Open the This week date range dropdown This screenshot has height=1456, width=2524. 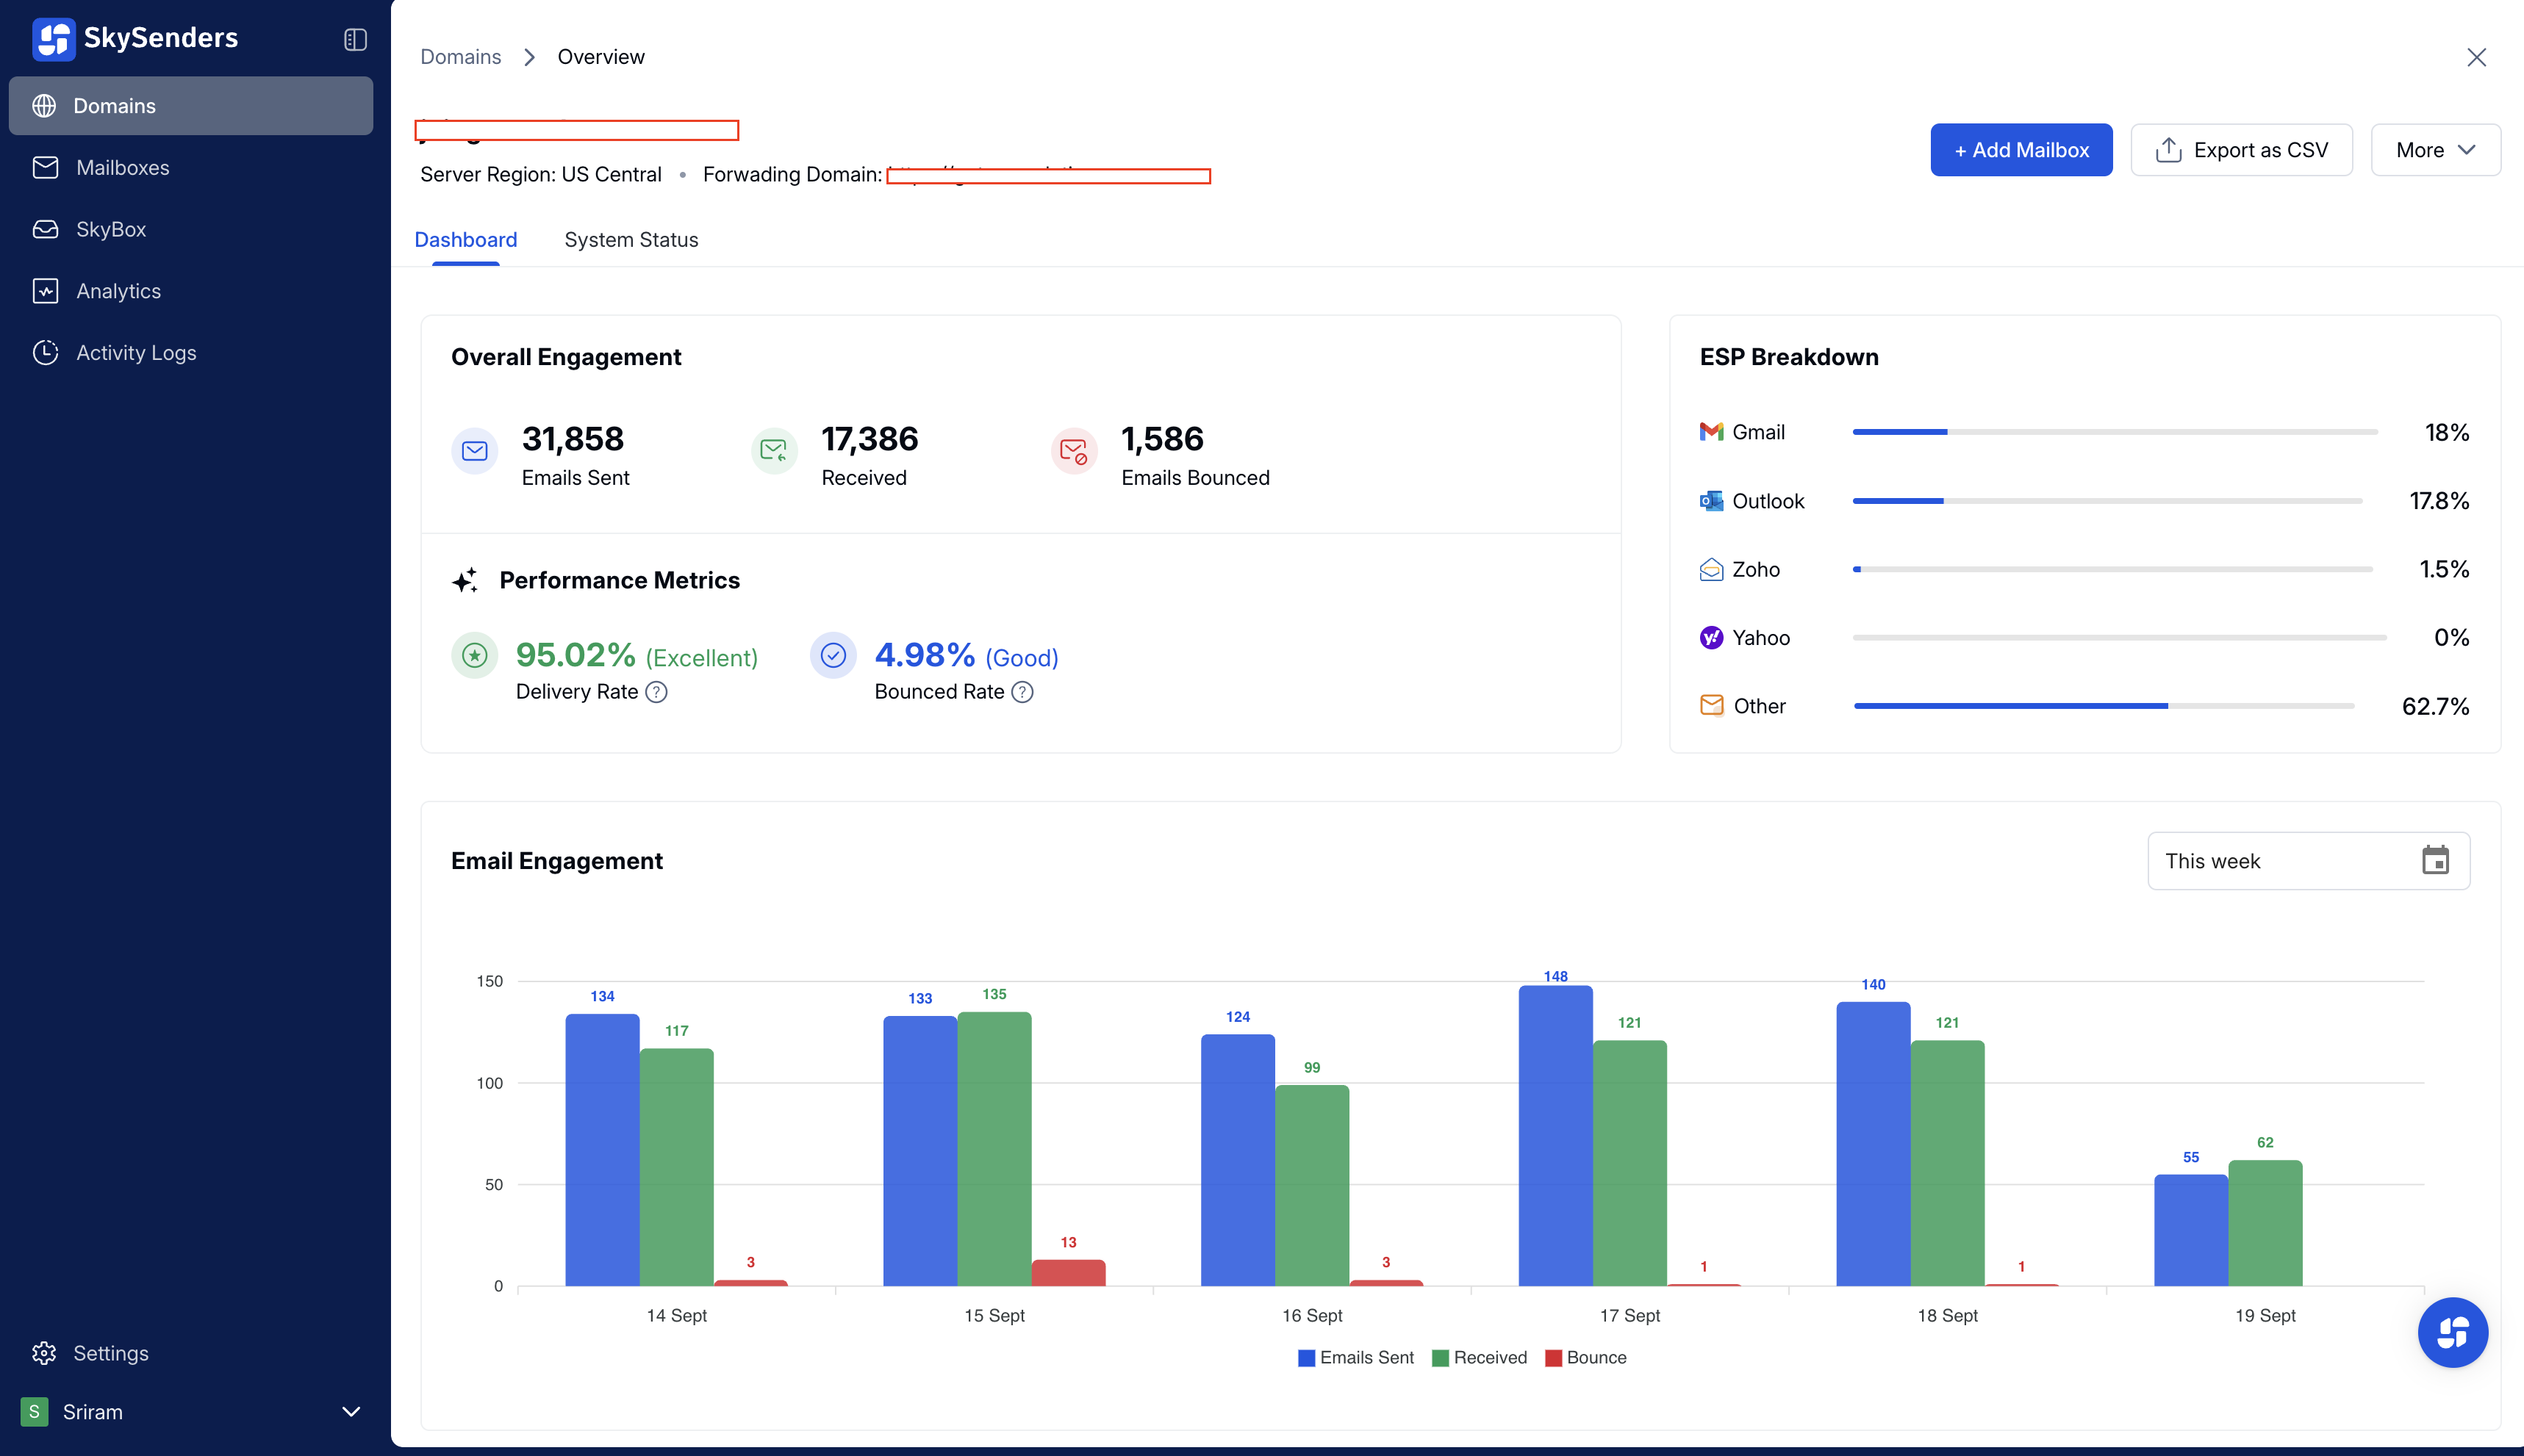(2281, 860)
